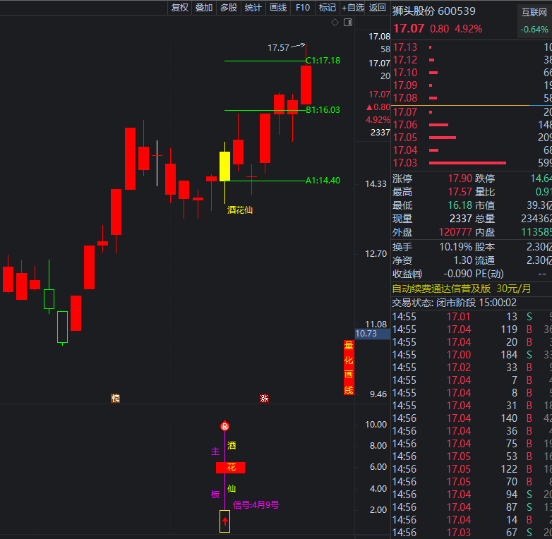Open F10 company information
The height and width of the screenshot is (539, 552).
303,8
